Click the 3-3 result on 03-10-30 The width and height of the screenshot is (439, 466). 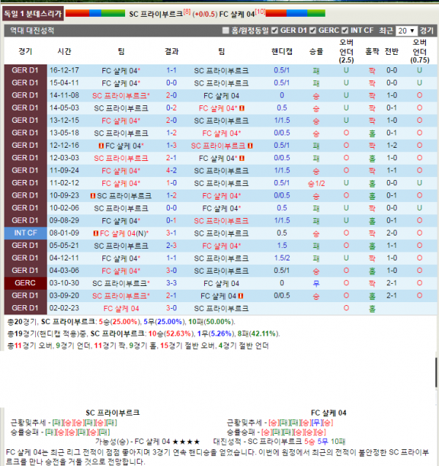[171, 283]
